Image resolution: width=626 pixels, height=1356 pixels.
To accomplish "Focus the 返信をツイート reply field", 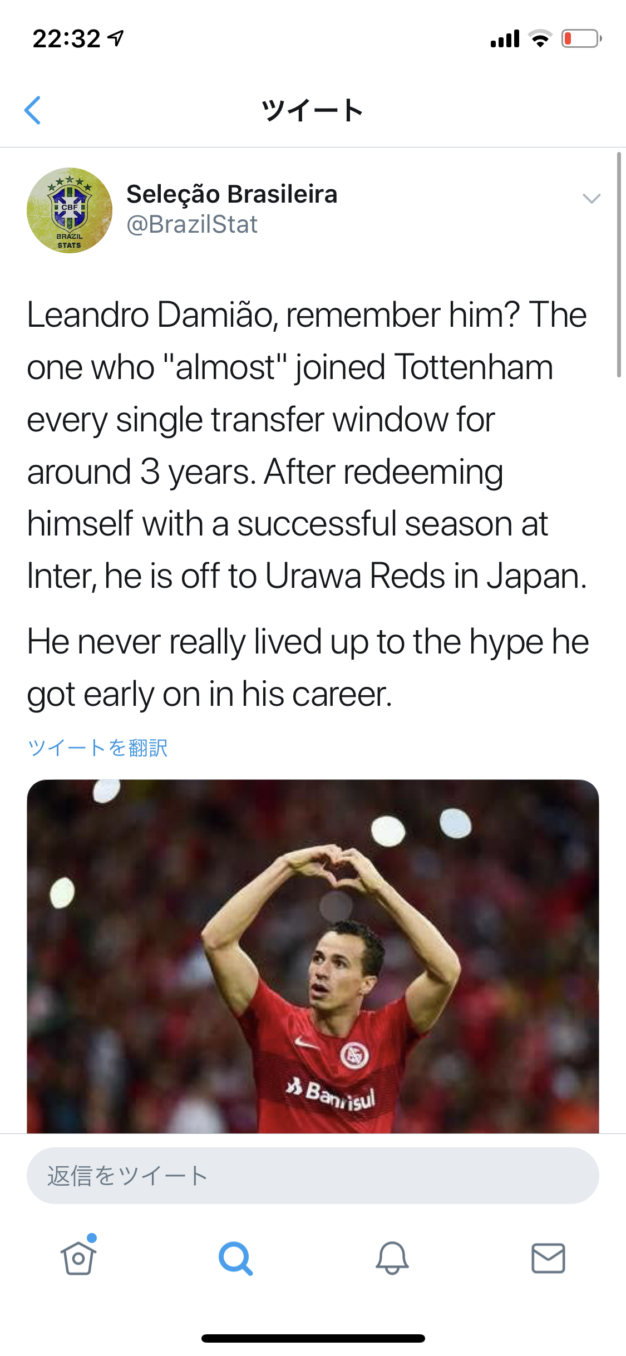I will coord(313,1176).
